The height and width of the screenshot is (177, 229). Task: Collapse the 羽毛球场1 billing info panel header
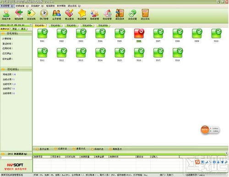(16, 33)
